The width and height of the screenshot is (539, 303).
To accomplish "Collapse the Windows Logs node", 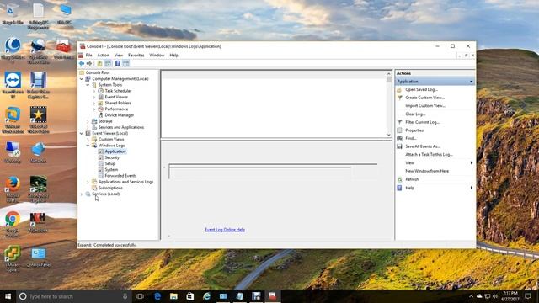I will 88,146.
